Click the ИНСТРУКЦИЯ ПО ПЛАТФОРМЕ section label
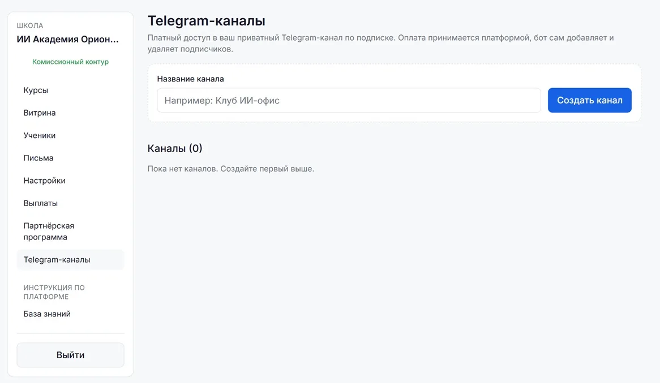This screenshot has width=660, height=383. tap(54, 292)
